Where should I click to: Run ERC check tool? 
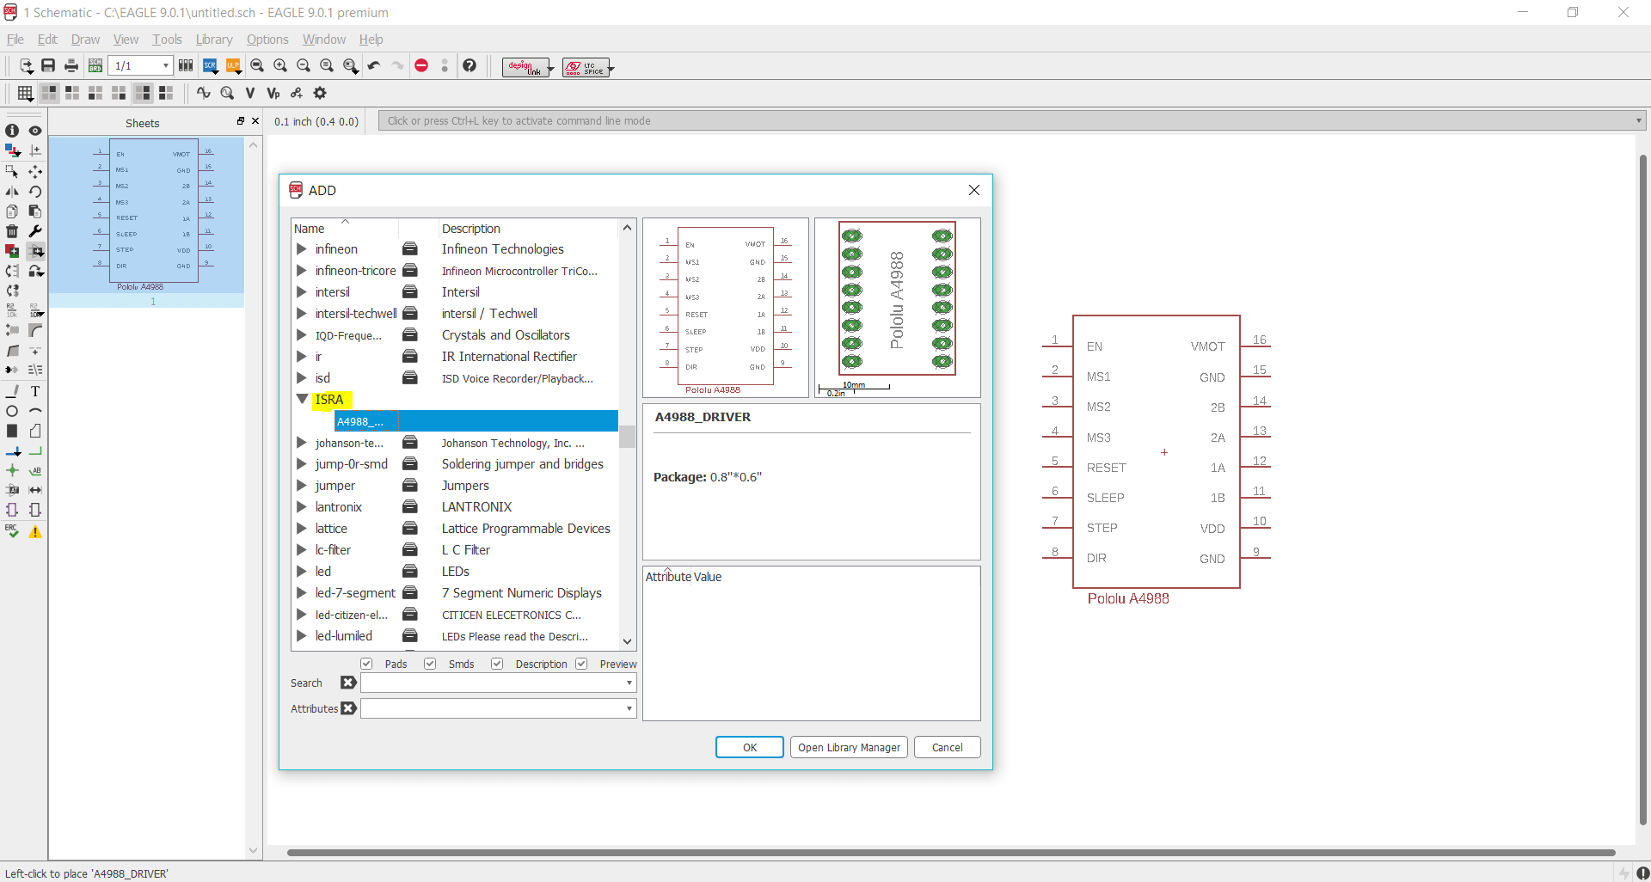coord(12,531)
